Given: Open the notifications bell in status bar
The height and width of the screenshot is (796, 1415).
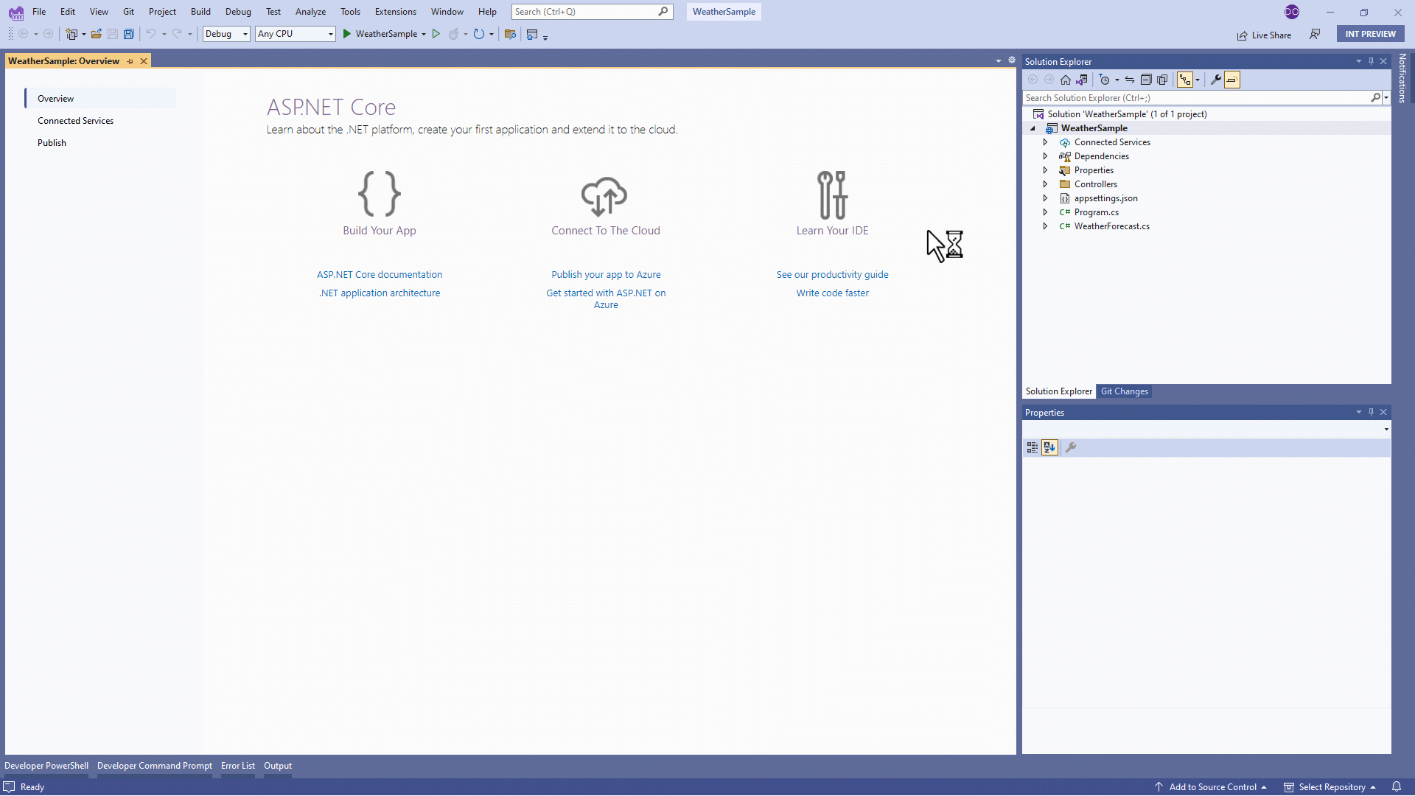Looking at the screenshot, I should [1396, 786].
